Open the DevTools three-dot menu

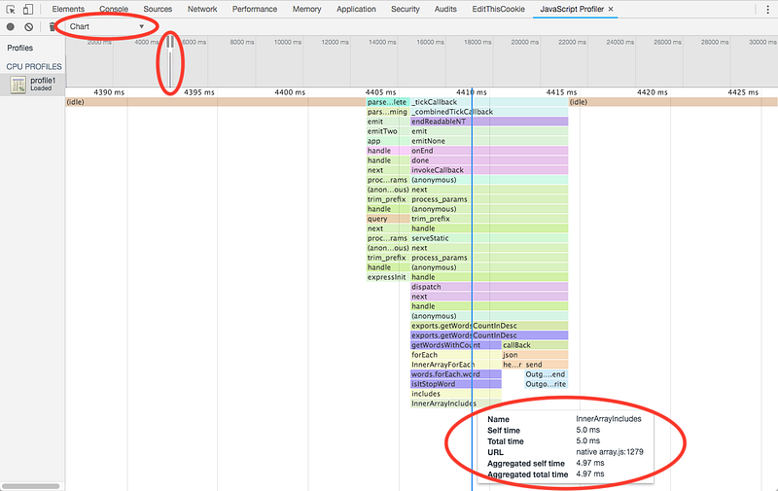click(x=767, y=9)
